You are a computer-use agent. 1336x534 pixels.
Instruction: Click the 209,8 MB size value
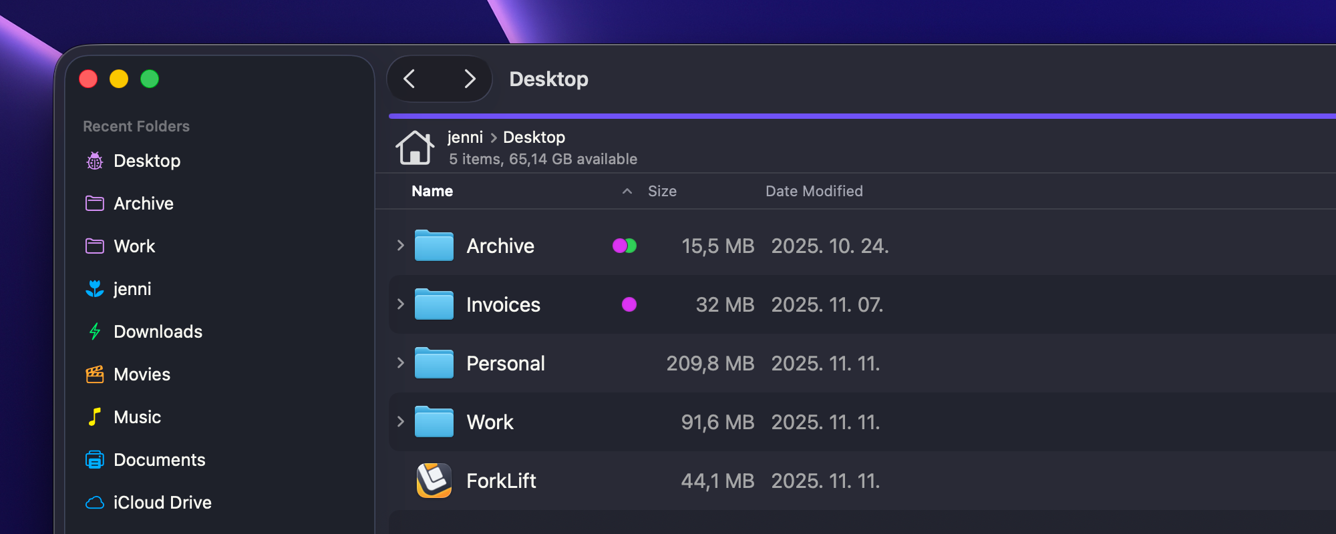[710, 364]
